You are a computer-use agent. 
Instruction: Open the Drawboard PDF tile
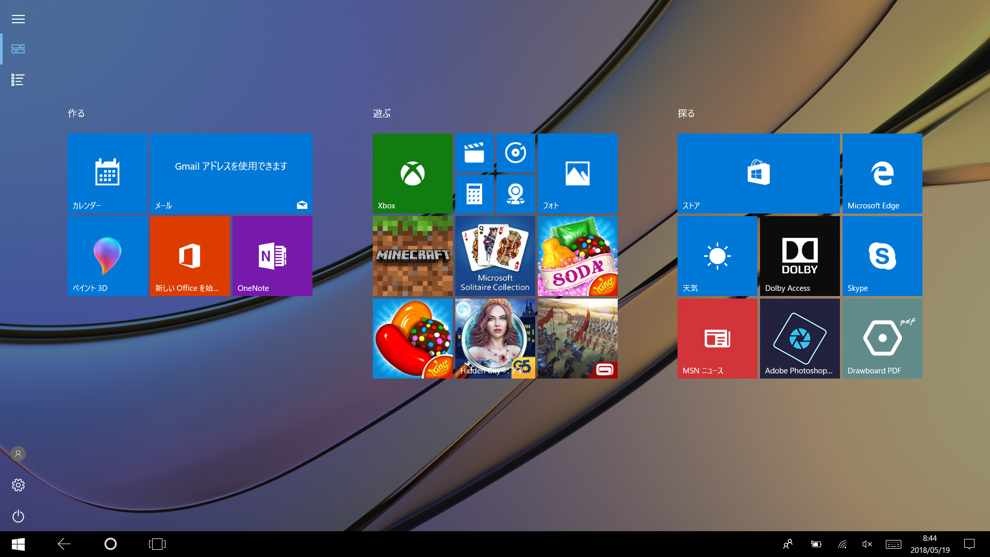point(882,338)
